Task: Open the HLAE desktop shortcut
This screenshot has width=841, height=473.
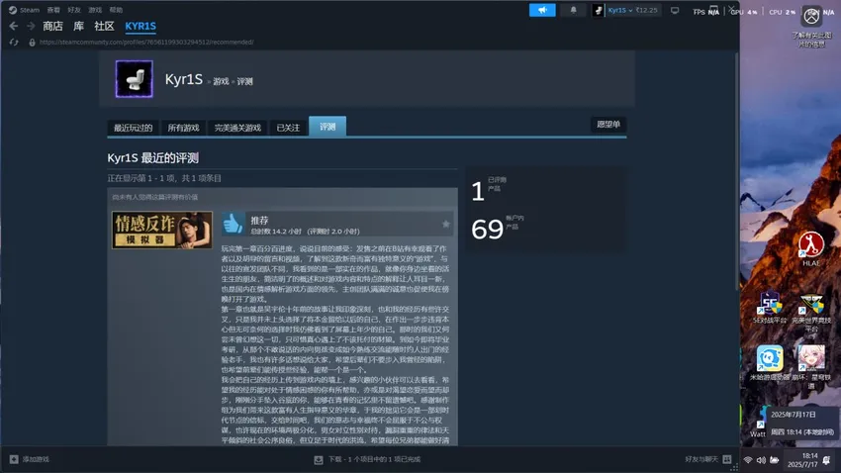Action: 811,247
